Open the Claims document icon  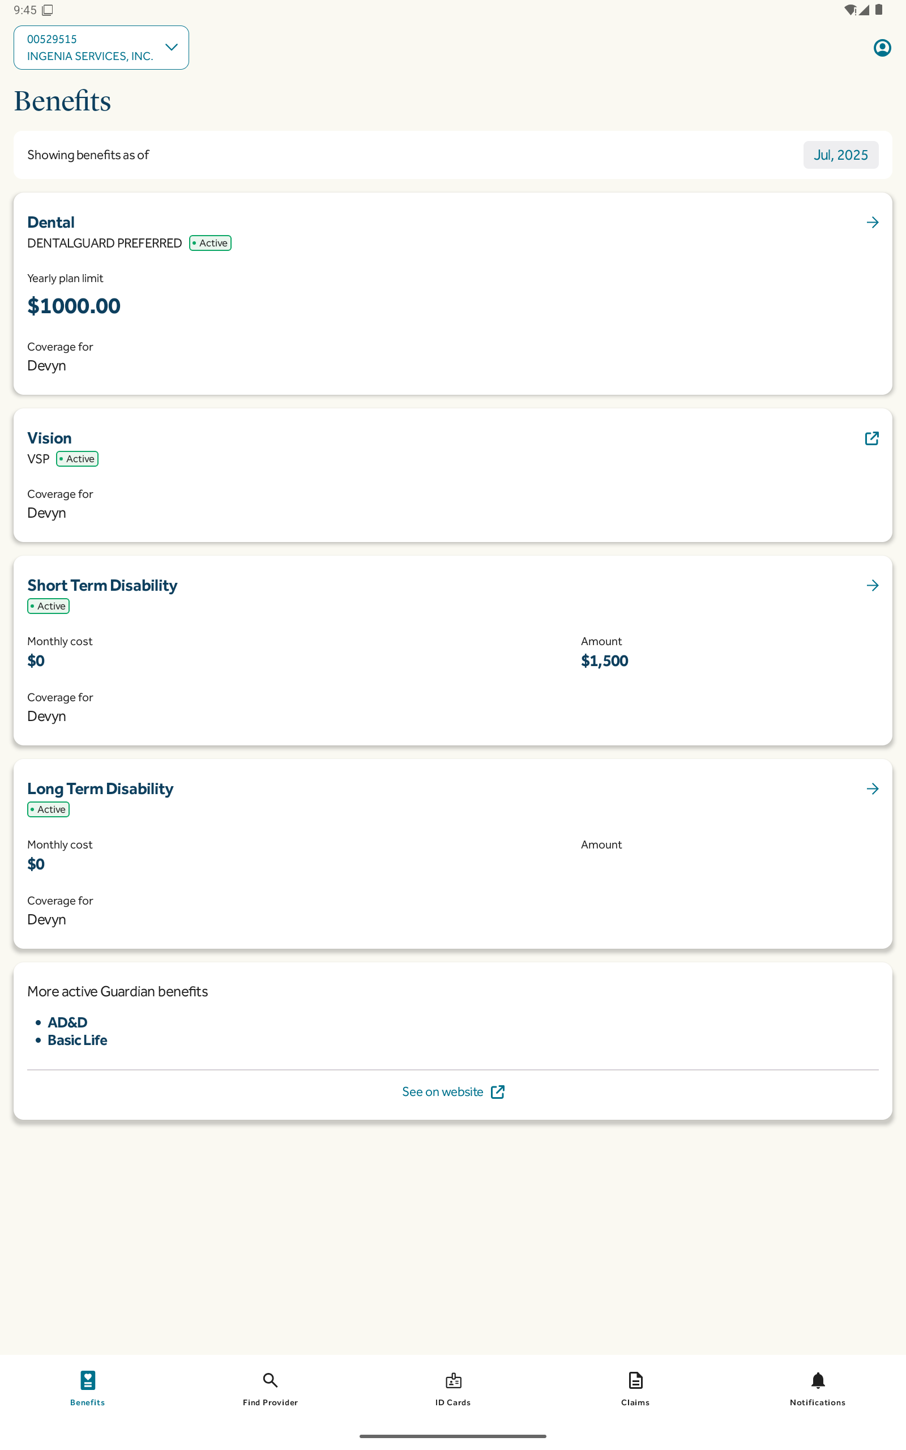(635, 1380)
